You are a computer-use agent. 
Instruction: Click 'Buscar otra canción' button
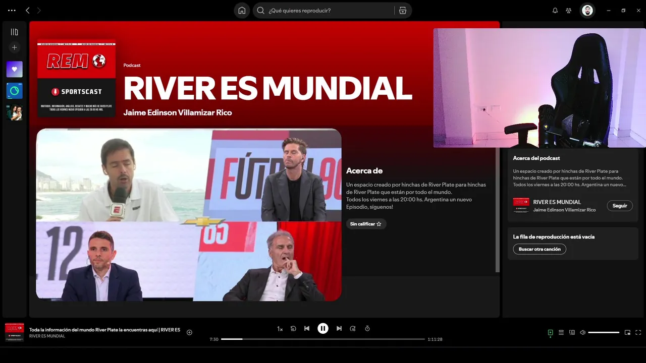pyautogui.click(x=540, y=249)
